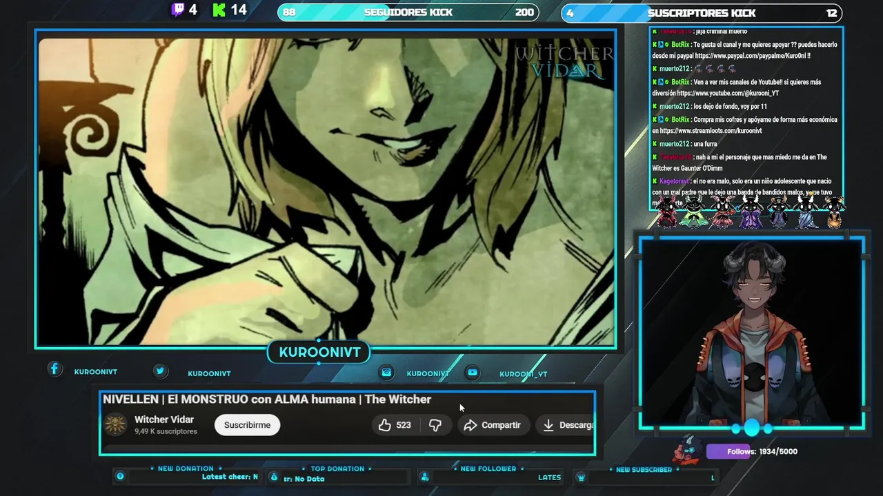Click the small avatar beside the Follows goal
883x496 pixels.
(x=687, y=450)
